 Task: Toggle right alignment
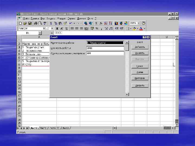click(x=82, y=29)
